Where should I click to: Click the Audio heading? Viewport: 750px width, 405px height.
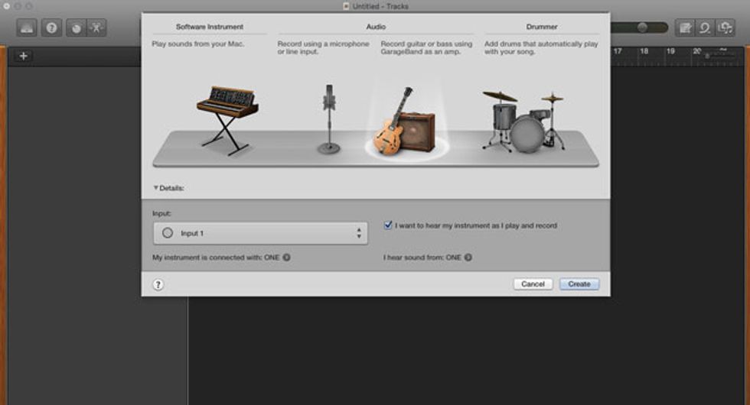coord(376,27)
